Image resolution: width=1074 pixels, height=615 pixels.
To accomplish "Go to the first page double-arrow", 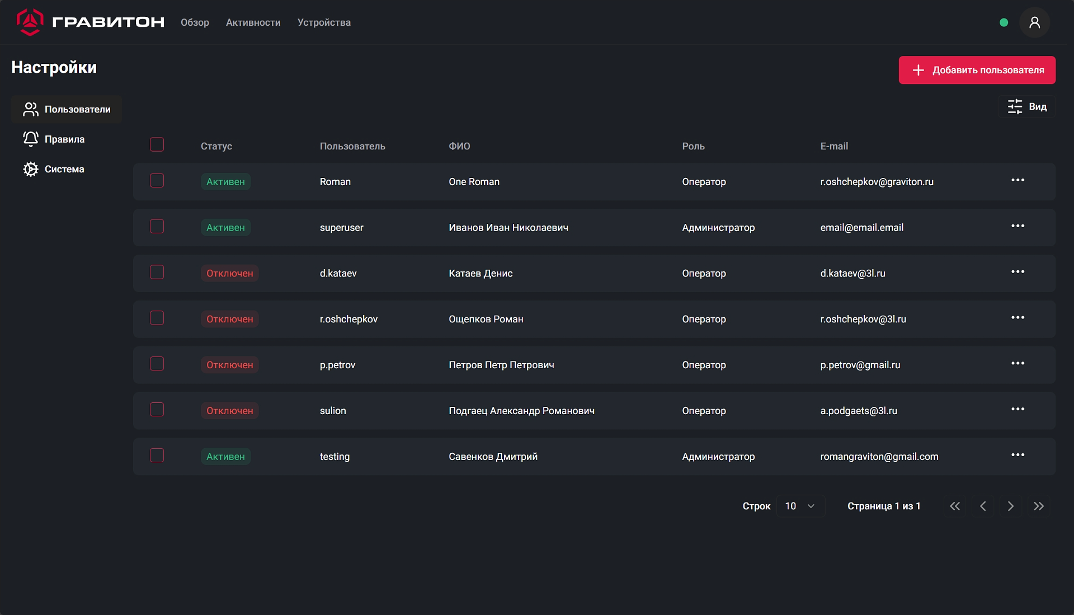I will click(x=955, y=506).
